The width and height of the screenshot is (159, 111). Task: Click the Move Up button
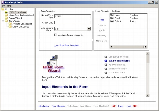click(x=102, y=36)
